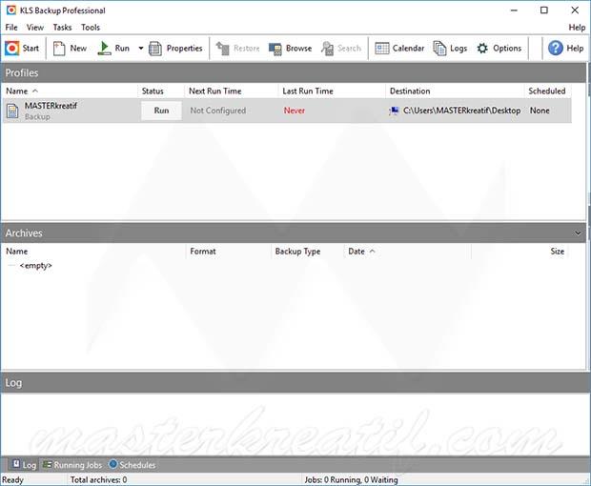Click the 'Ready' status bar text
Image resolution: width=591 pixels, height=486 pixels.
pyautogui.click(x=12, y=480)
